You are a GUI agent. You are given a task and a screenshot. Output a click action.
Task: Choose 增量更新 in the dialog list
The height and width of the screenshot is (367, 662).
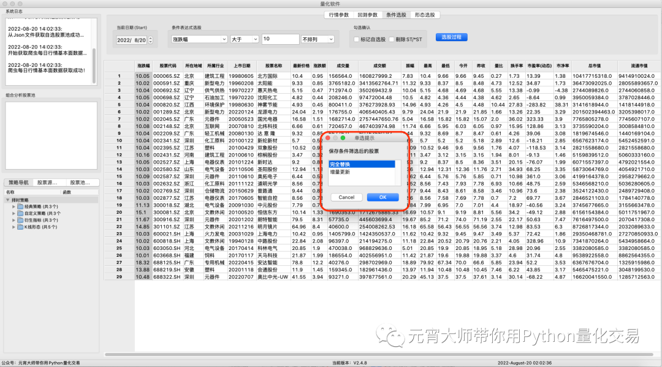click(362, 172)
